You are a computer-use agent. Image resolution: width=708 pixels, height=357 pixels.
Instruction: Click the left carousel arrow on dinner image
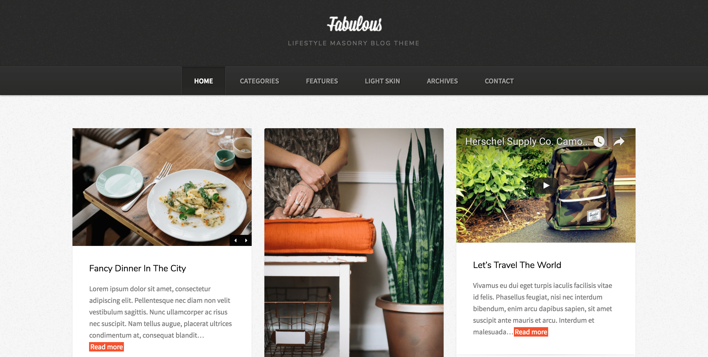click(x=235, y=240)
